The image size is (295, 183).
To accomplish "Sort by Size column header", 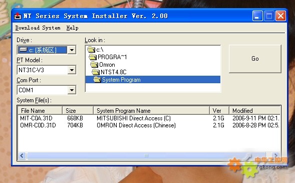I will (x=78, y=110).
